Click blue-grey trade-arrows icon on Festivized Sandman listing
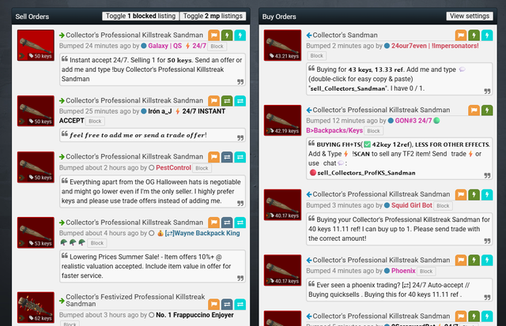The height and width of the screenshot is (326, 506). (227, 304)
